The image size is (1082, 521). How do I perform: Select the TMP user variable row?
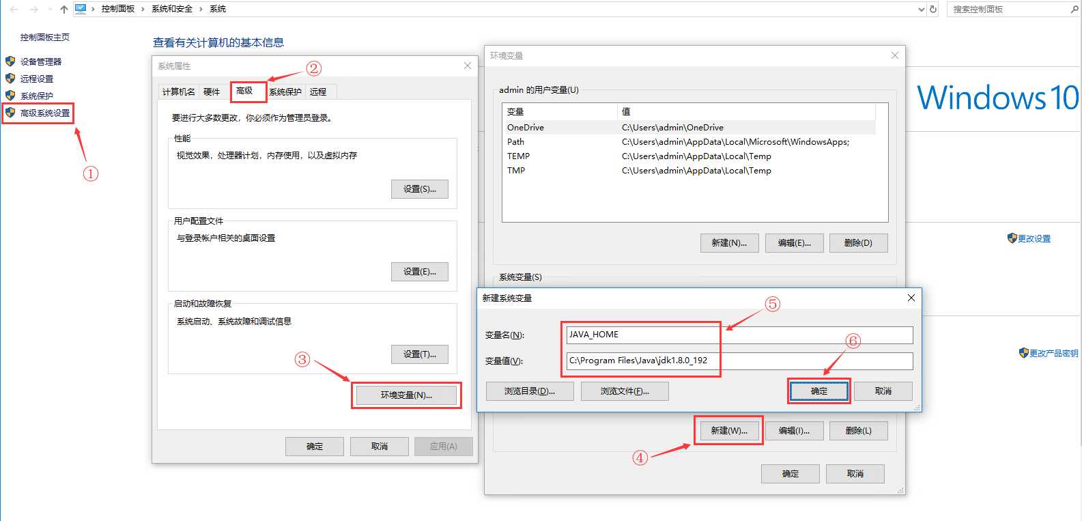tap(689, 171)
